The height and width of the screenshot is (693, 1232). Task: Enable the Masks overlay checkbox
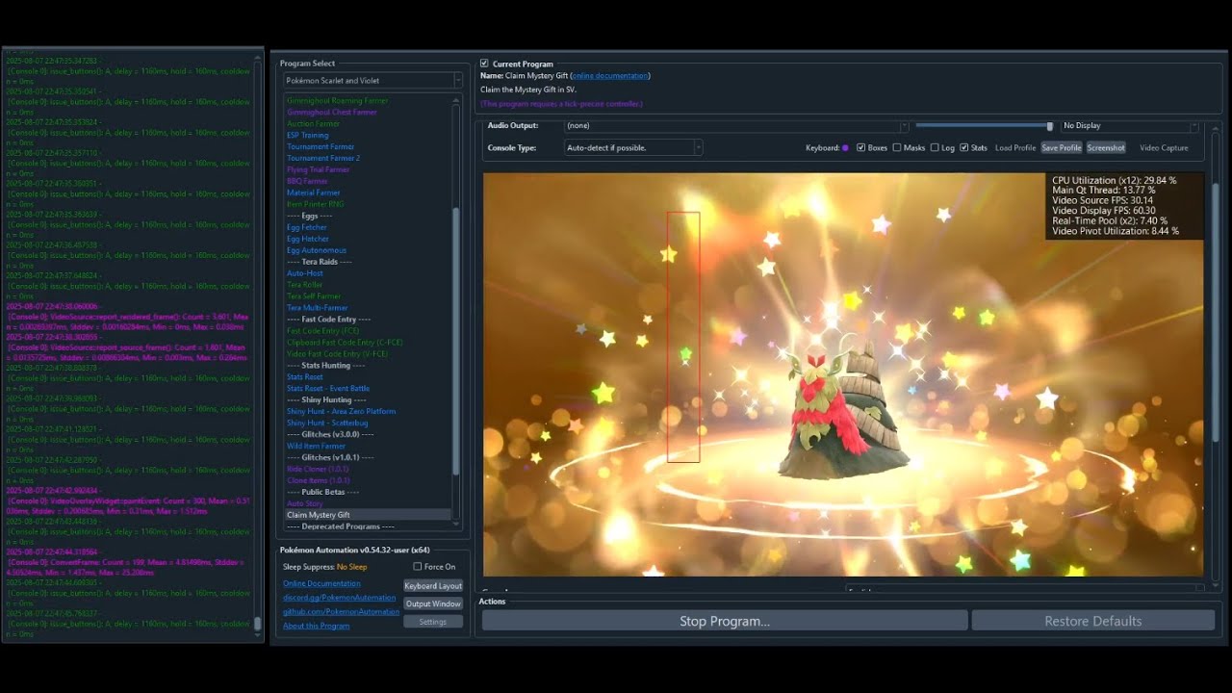(x=897, y=148)
